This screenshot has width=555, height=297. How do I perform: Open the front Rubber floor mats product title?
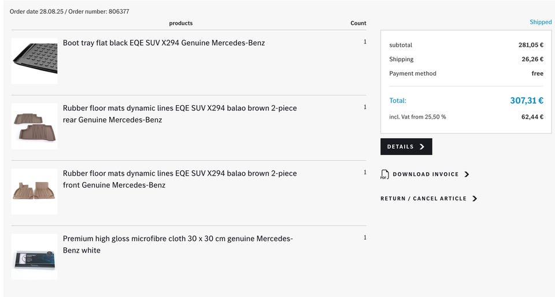click(x=180, y=179)
